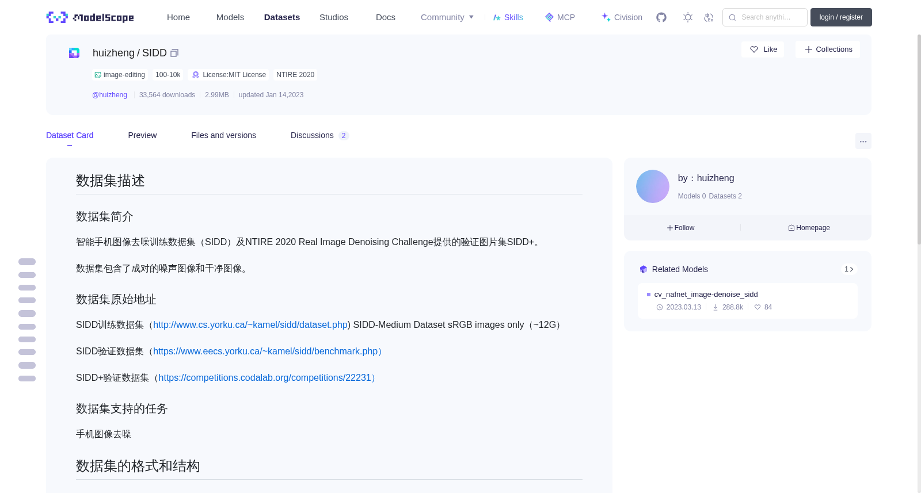Open huizheng's Homepage

point(809,228)
